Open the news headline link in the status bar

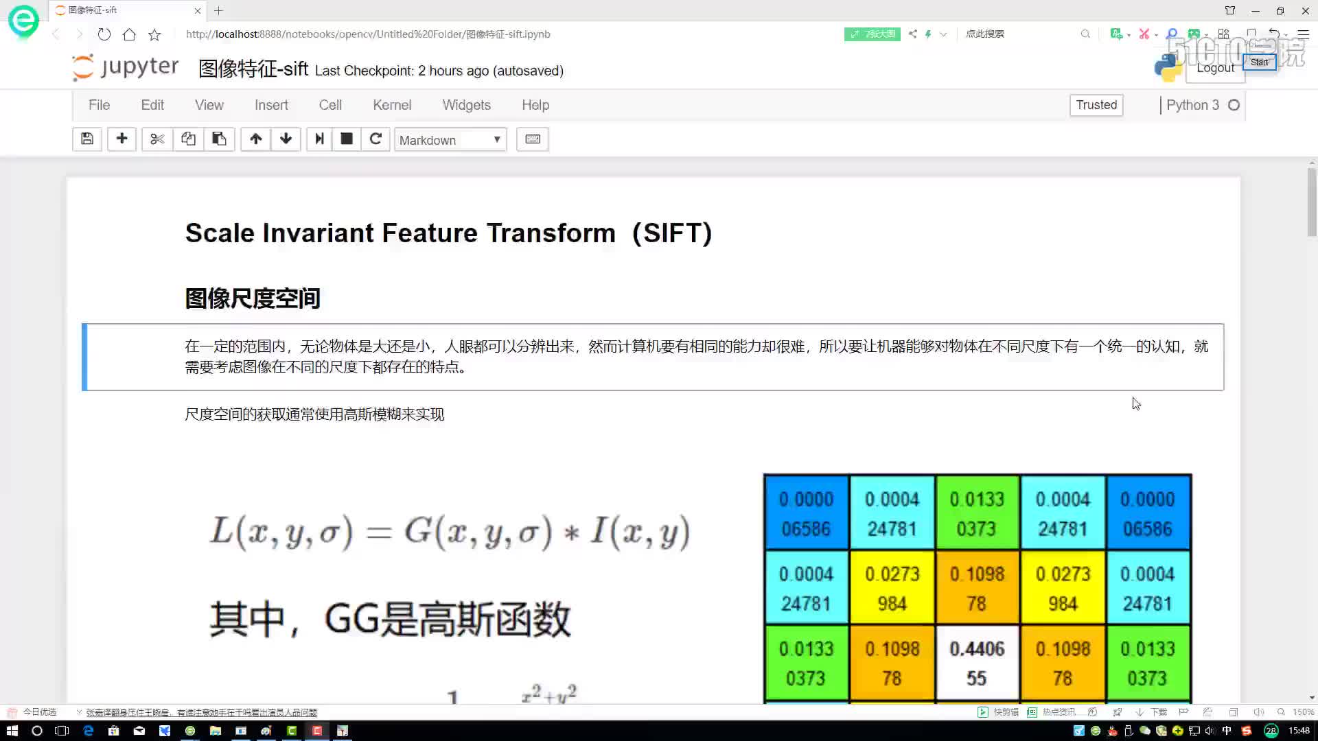pos(201,712)
